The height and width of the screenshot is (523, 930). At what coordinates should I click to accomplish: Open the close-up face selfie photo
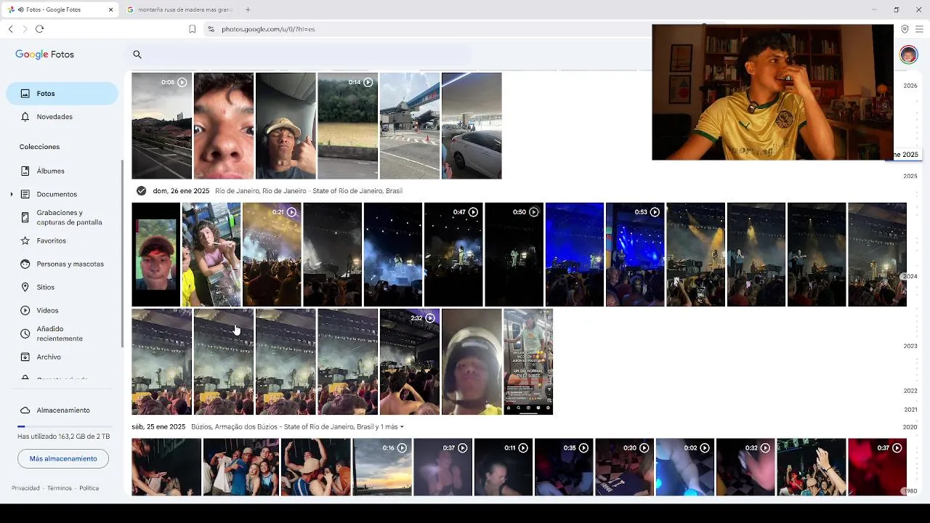tap(224, 126)
